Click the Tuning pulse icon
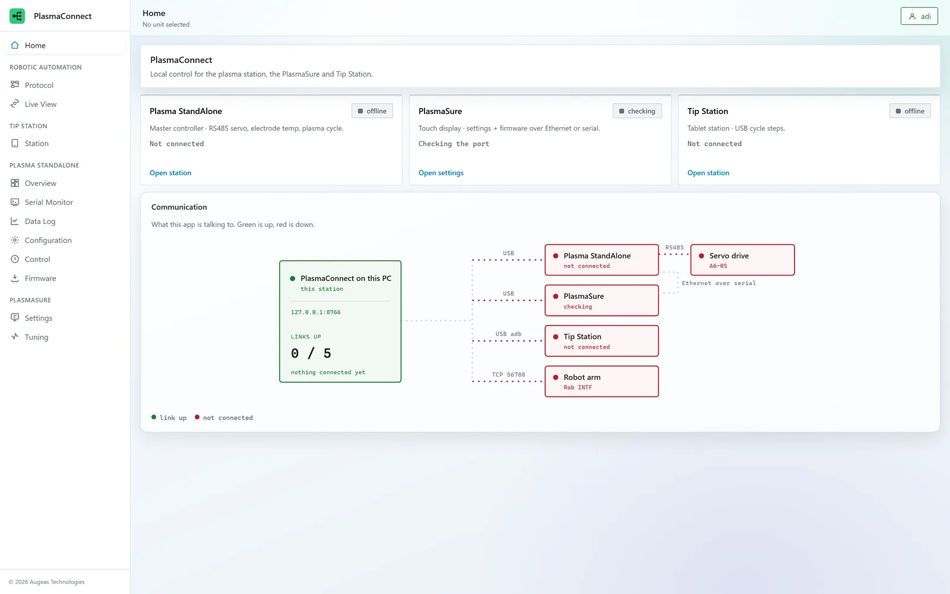This screenshot has height=594, width=950. [15, 337]
